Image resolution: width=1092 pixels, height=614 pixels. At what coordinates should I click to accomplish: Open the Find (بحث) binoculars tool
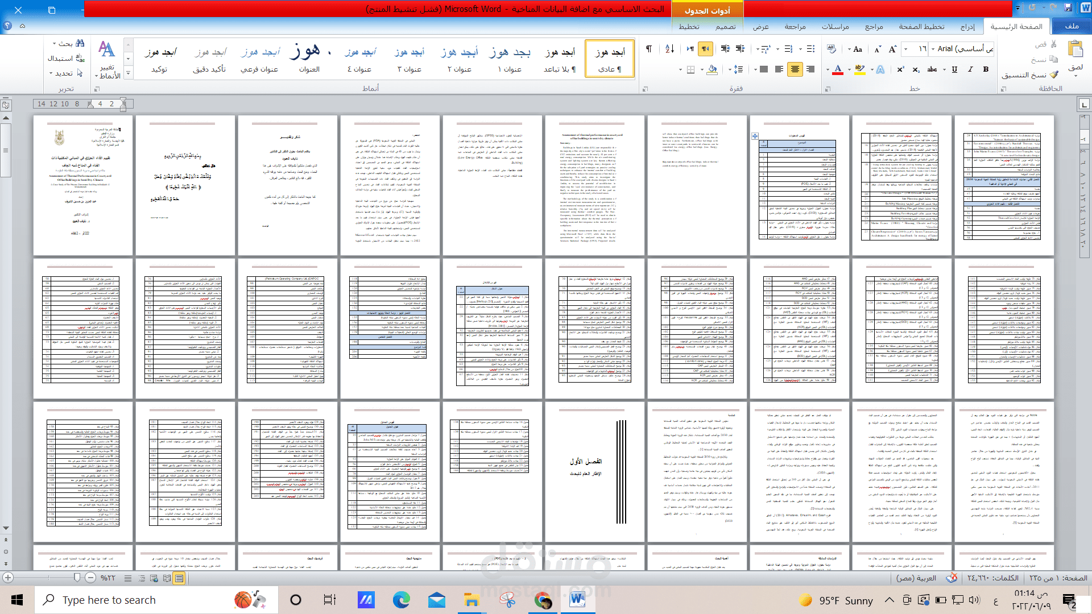[69, 43]
